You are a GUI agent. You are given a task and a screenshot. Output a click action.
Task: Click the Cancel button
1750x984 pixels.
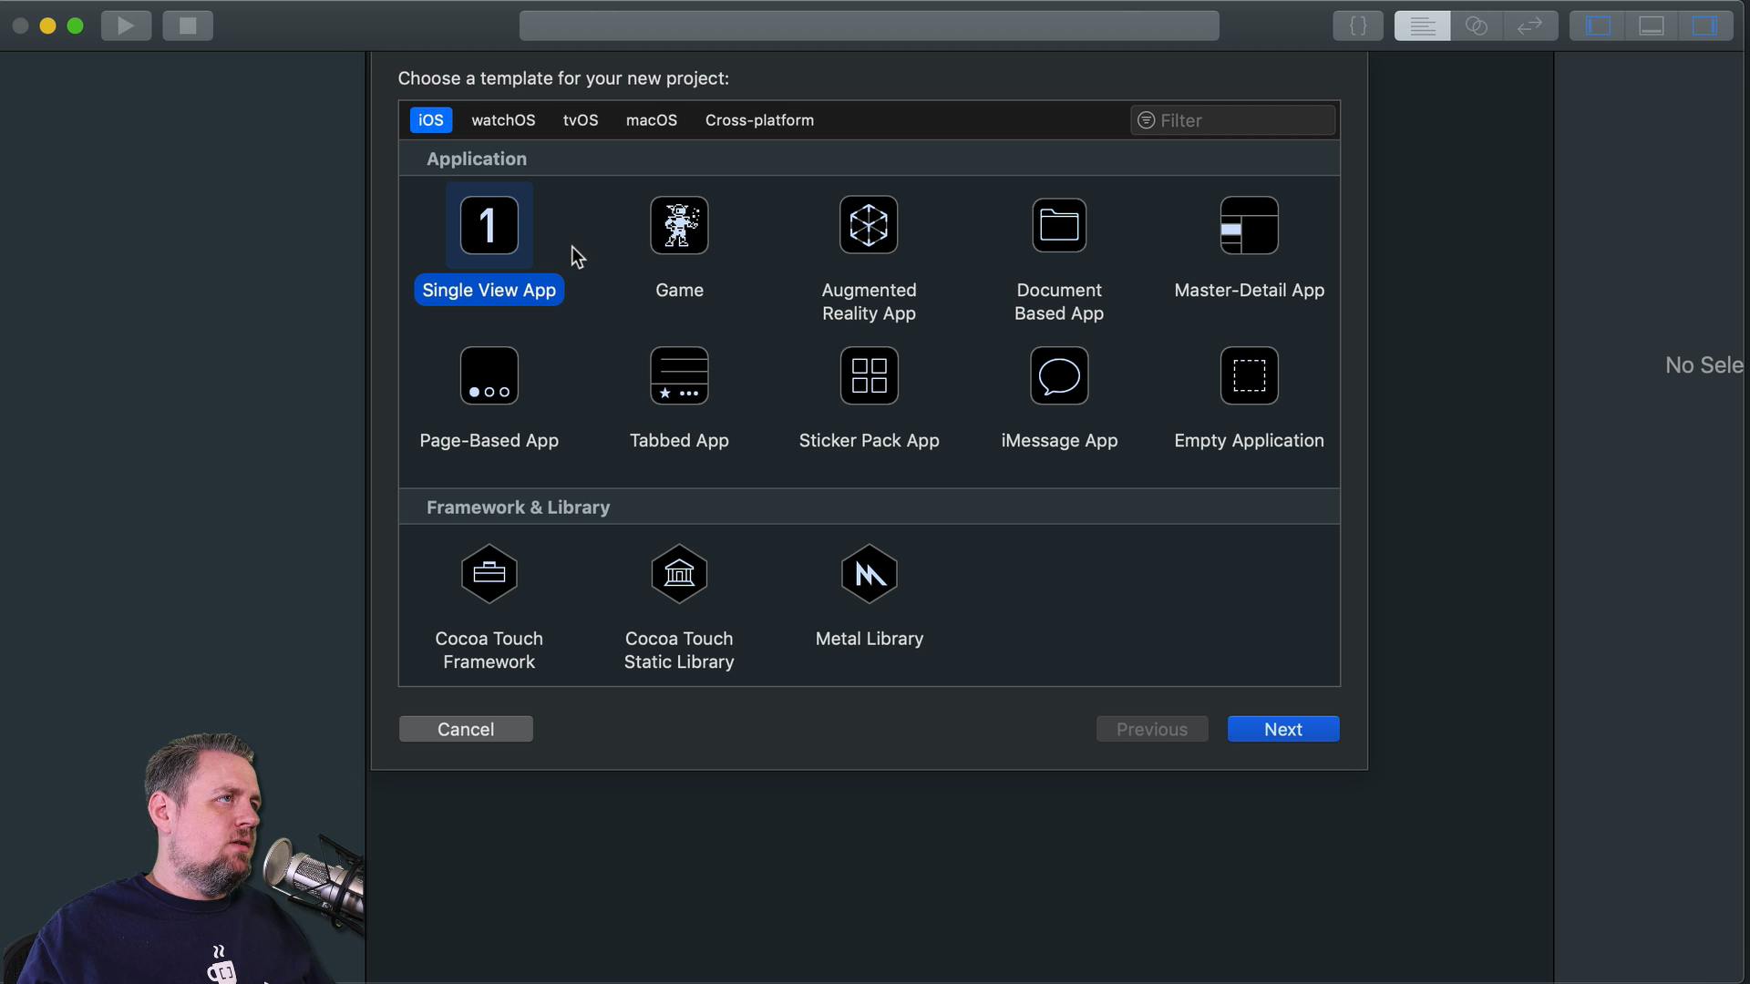coord(466,729)
